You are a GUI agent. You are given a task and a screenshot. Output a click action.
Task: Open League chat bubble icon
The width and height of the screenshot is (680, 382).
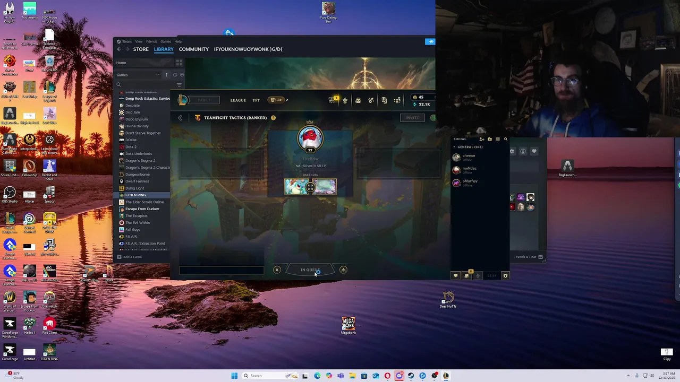click(455, 275)
